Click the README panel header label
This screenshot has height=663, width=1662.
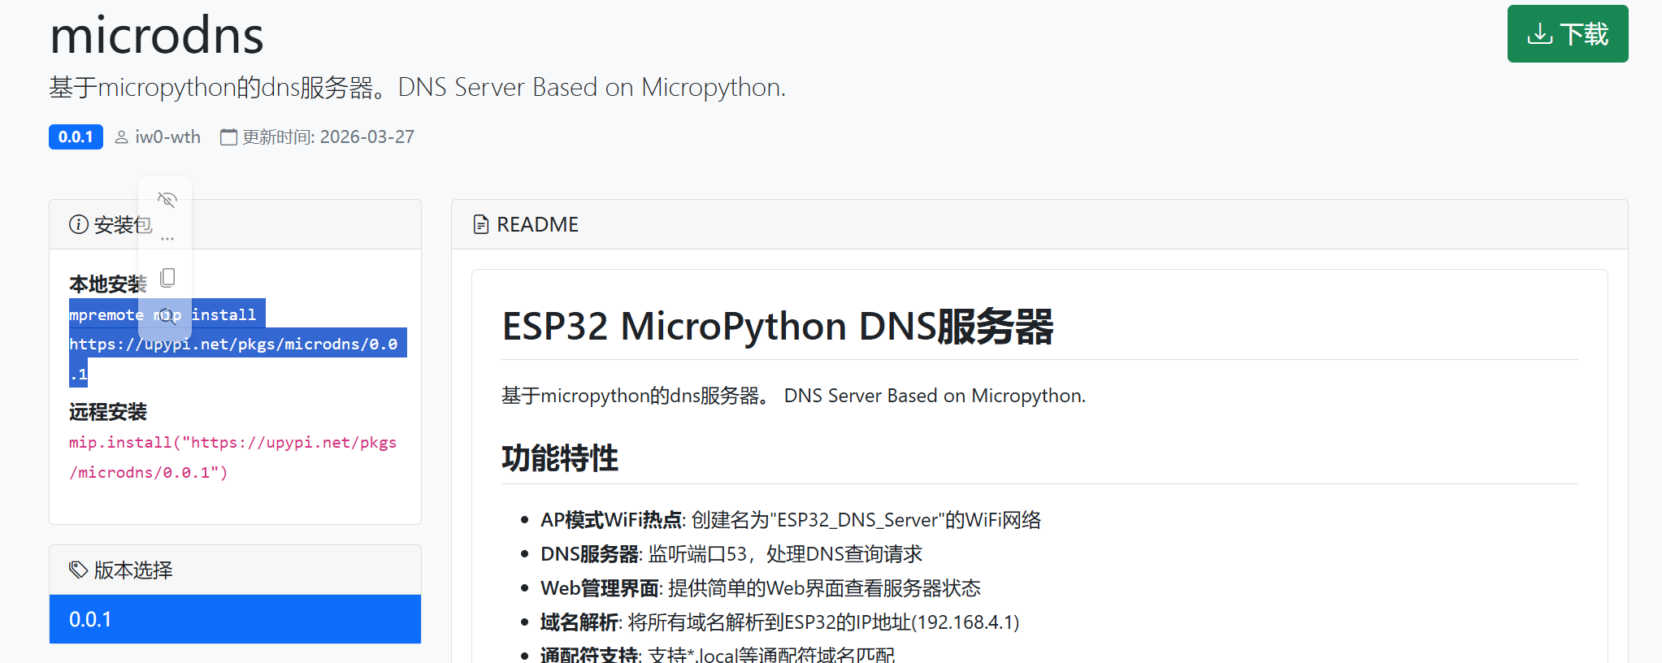coord(537,225)
